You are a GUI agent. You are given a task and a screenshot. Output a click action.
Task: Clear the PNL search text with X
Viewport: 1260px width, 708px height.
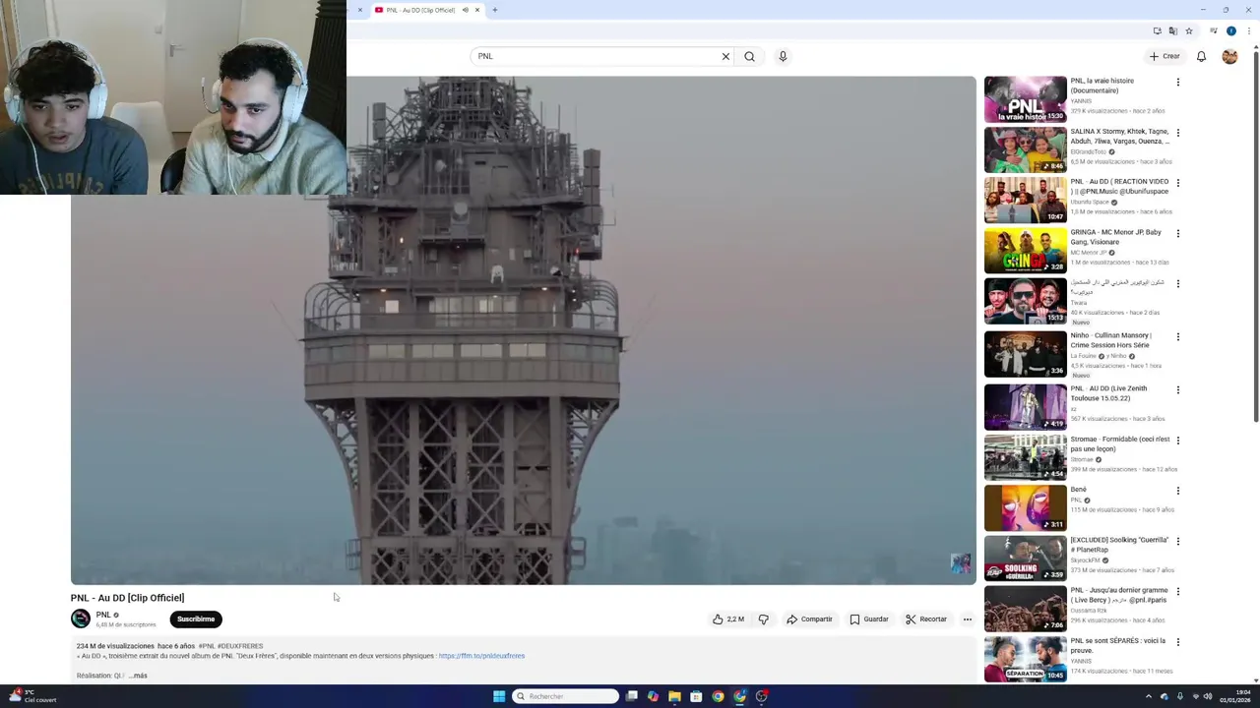click(x=725, y=56)
